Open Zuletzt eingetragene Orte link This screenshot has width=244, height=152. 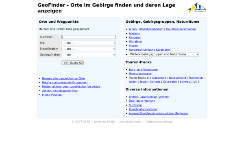click(60, 91)
